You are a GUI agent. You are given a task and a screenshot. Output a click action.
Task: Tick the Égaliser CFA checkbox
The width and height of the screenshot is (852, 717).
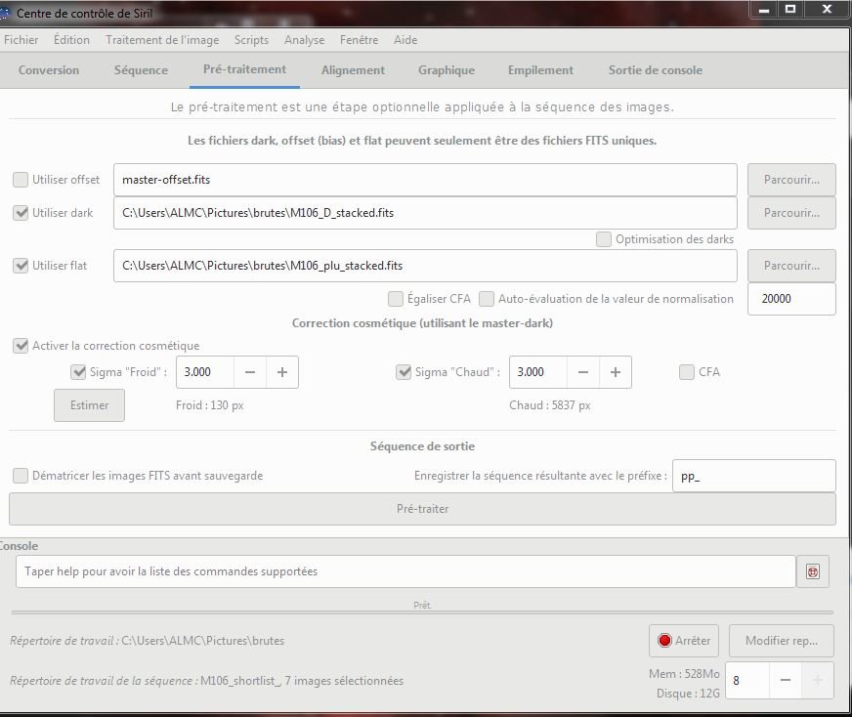(x=396, y=299)
